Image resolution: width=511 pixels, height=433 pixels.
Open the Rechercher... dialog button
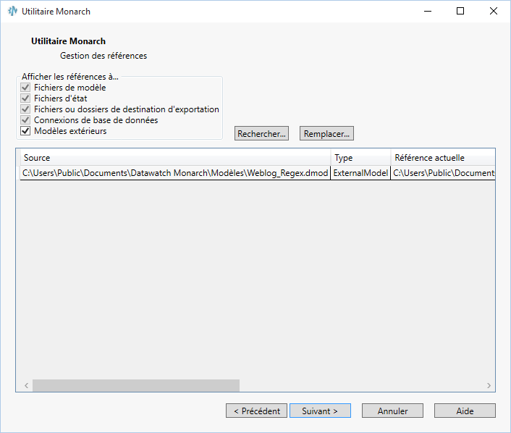tap(261, 133)
